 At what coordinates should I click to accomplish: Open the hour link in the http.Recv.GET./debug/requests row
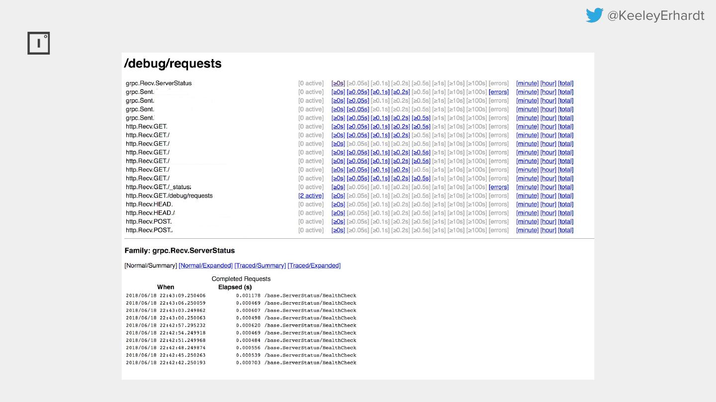(548, 196)
